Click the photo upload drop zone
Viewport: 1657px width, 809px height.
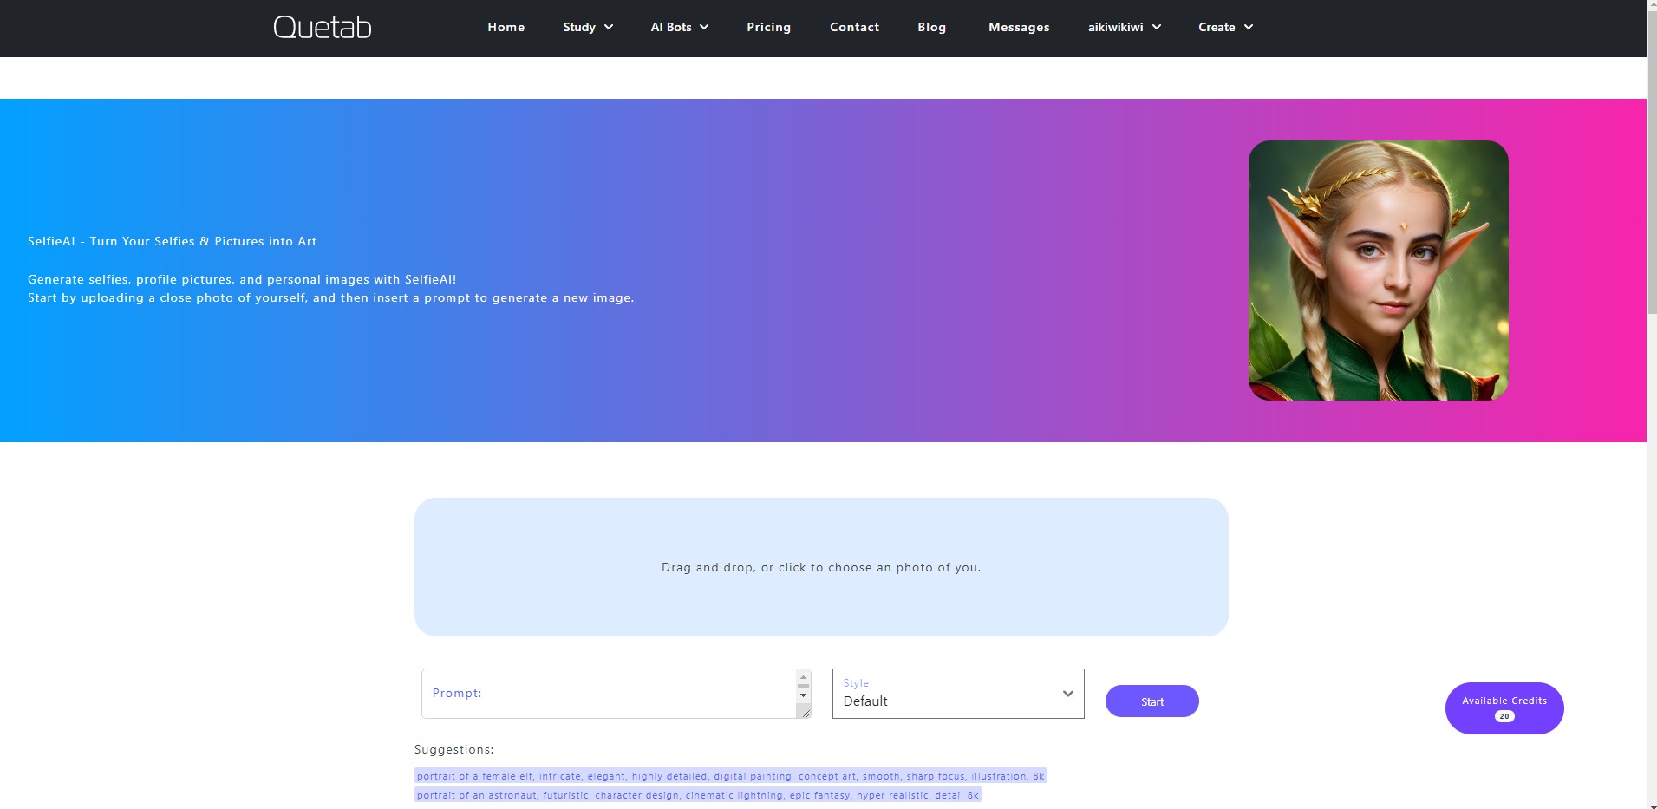click(x=821, y=567)
